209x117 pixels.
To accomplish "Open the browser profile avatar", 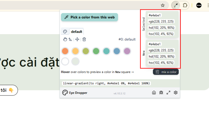I will pos(199,5).
